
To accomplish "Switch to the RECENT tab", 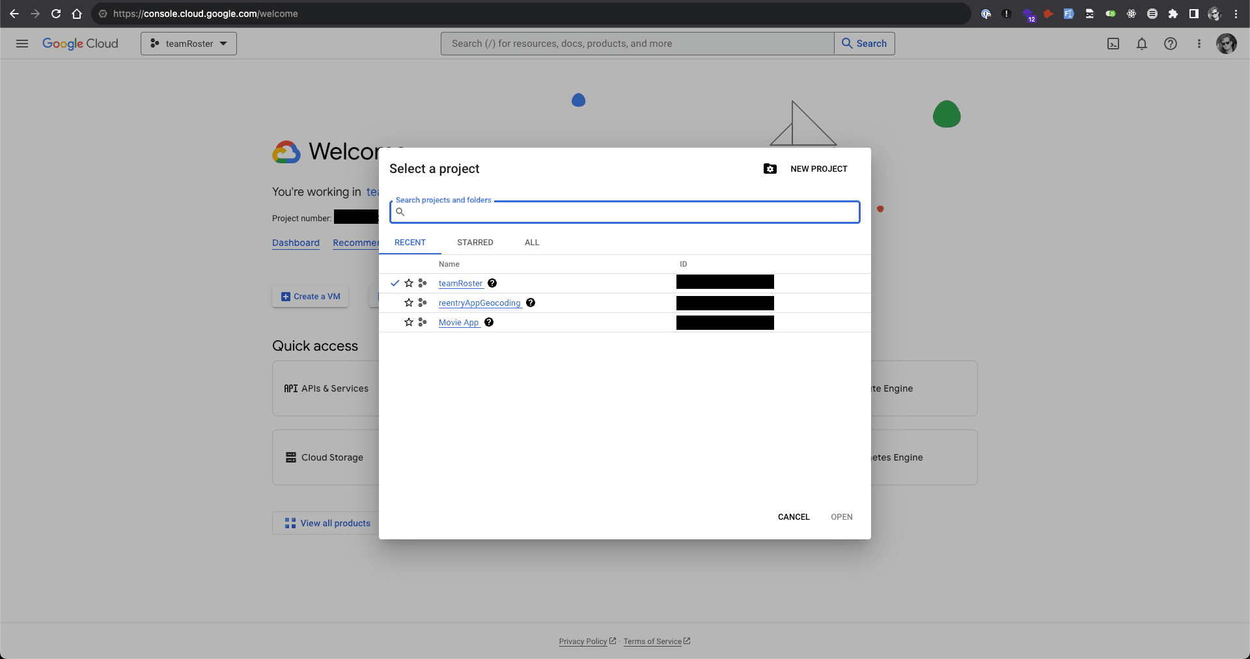I will tap(410, 242).
